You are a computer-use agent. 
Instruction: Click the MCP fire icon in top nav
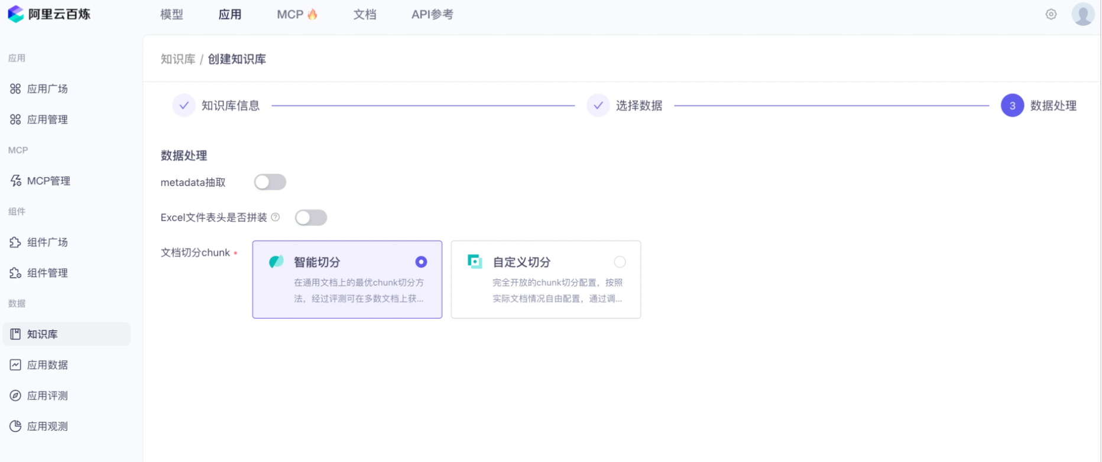point(312,14)
